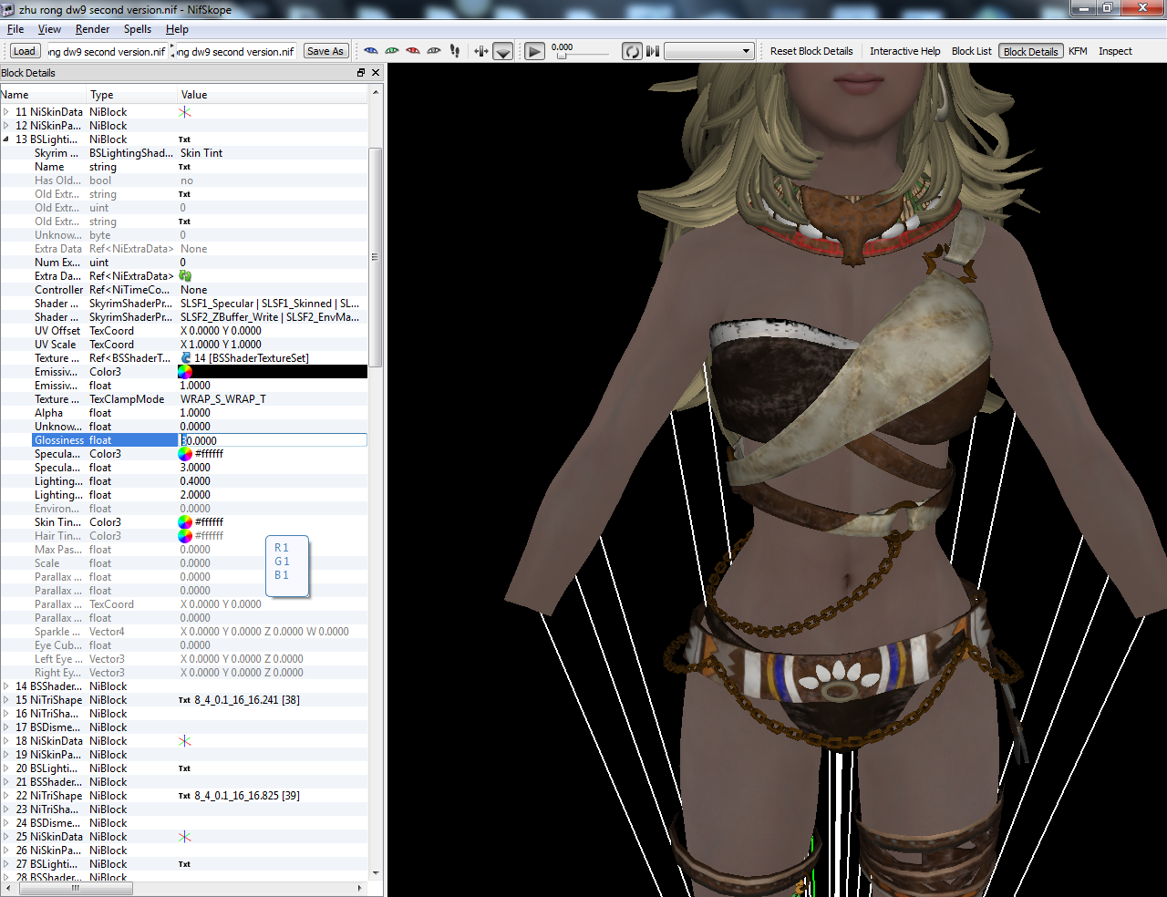Expand 11 NiSkinData block
This screenshot has width=1167, height=897.
6,112
